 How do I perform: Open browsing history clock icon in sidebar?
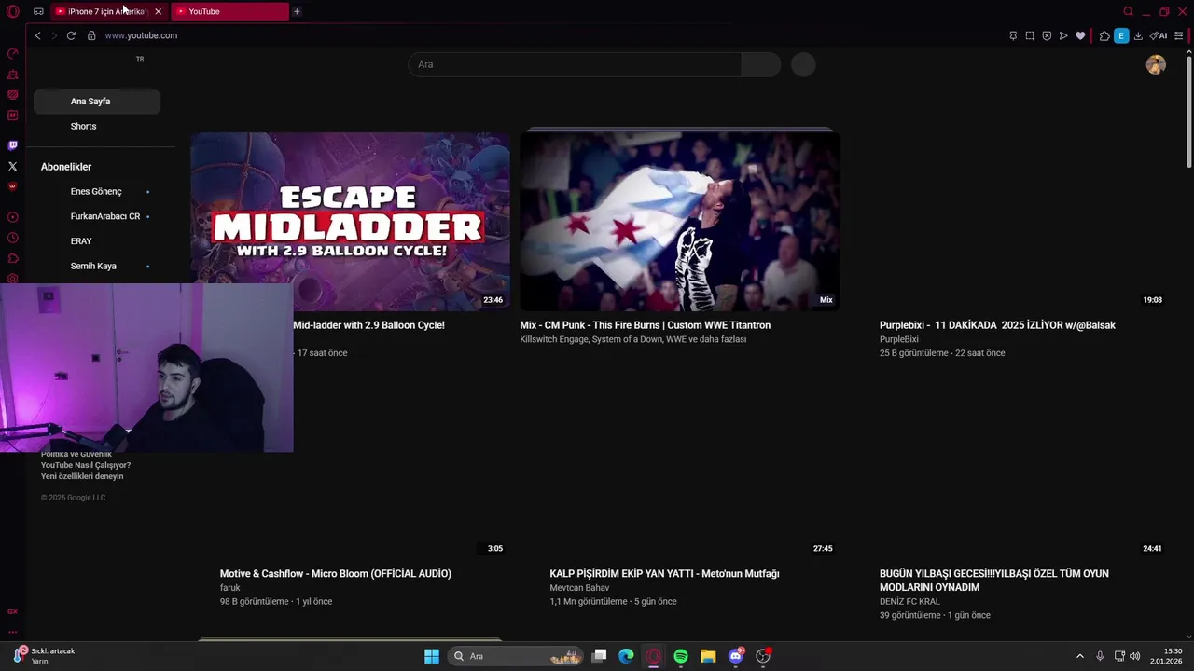(12, 238)
